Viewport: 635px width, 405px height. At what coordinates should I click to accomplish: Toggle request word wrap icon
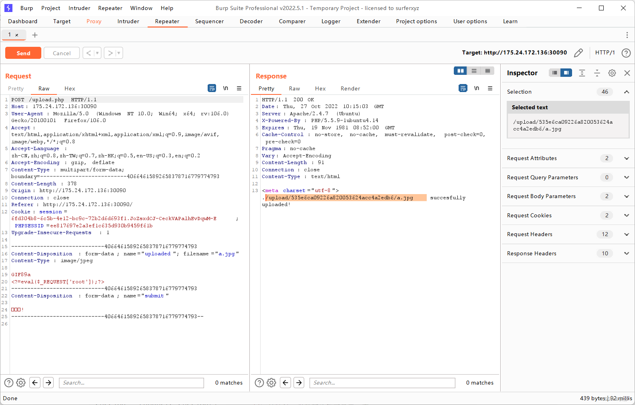(x=212, y=88)
